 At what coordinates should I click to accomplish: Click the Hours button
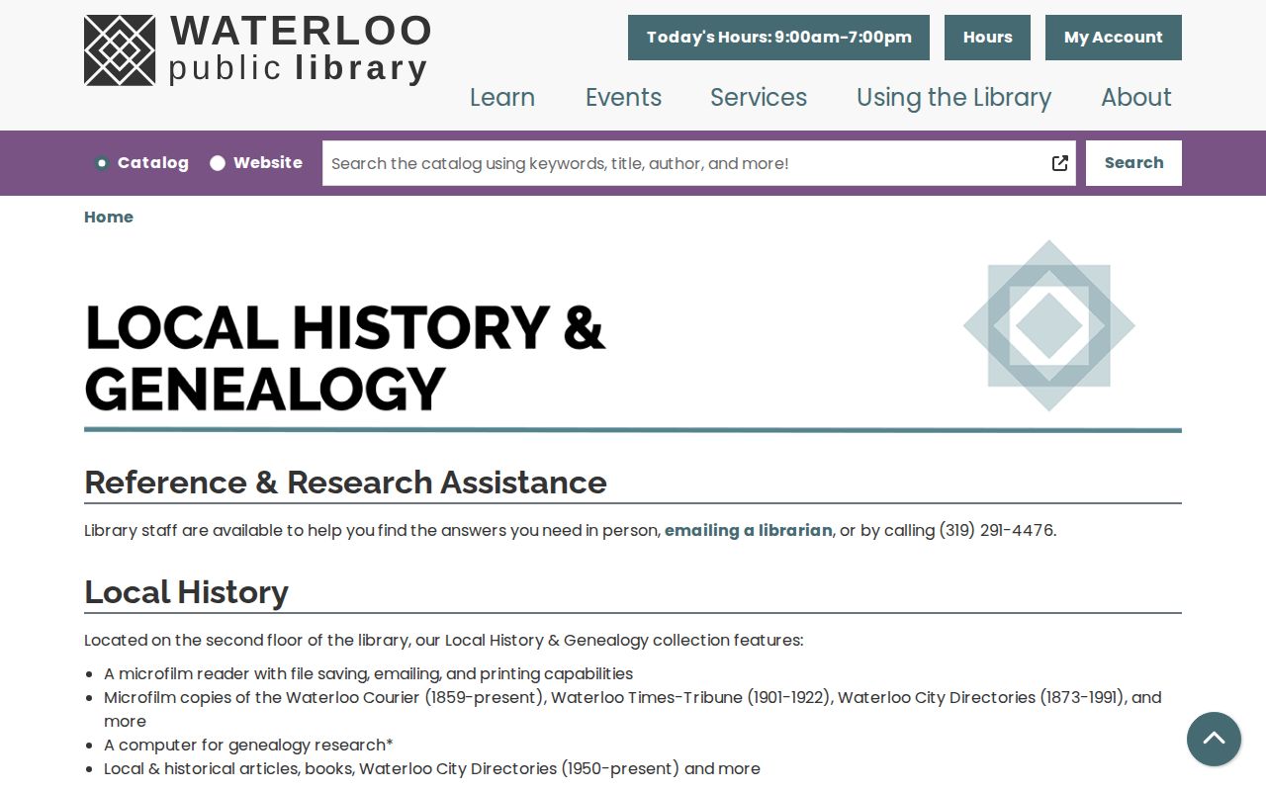point(987,38)
